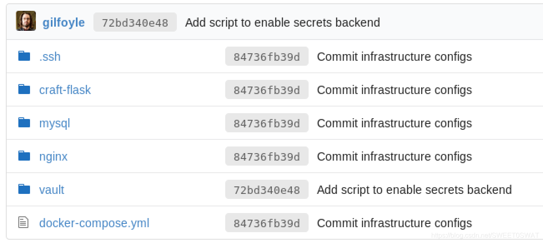Open the header commit message about secrets backend

click(282, 22)
